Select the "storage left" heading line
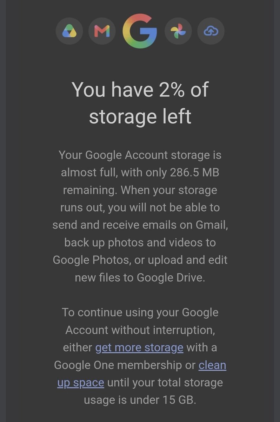 [140, 116]
